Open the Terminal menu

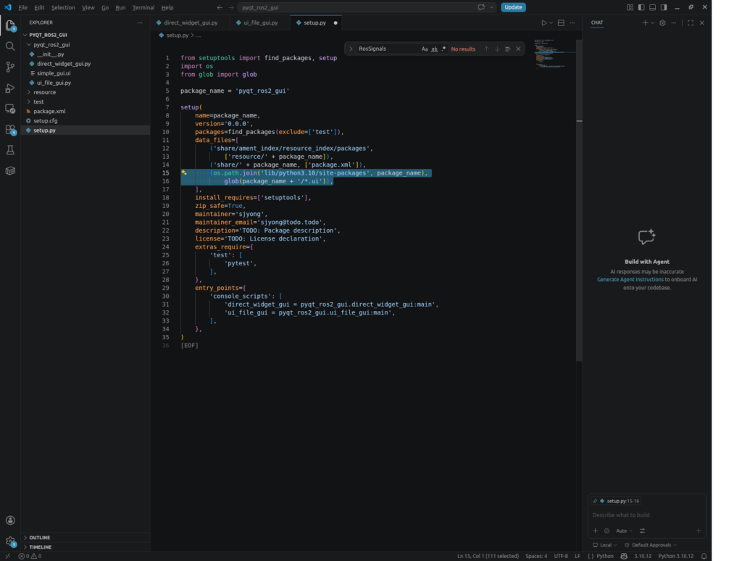[143, 7]
